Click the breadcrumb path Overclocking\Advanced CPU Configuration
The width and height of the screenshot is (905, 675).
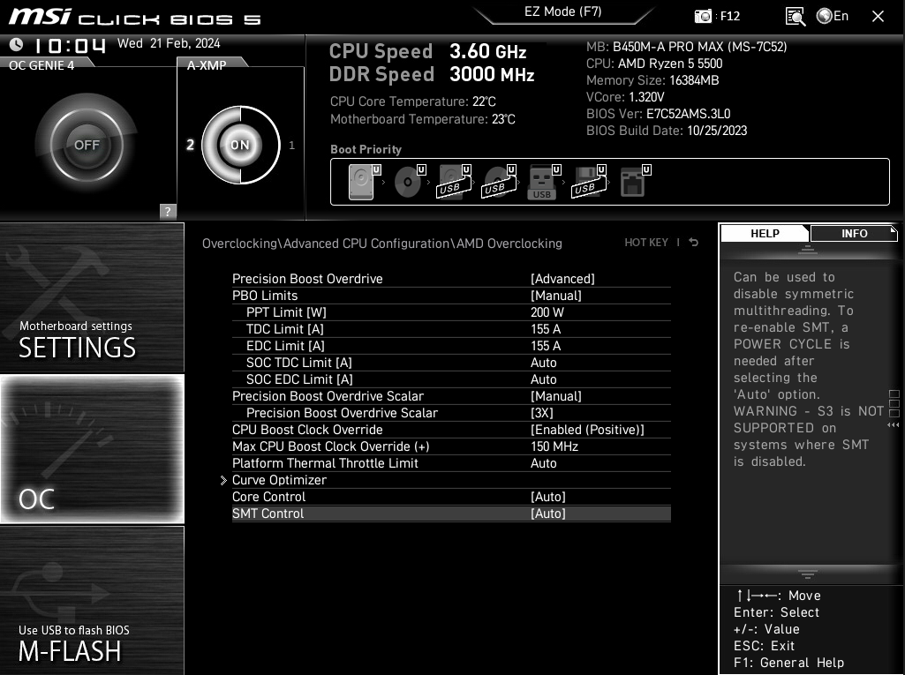click(x=326, y=244)
